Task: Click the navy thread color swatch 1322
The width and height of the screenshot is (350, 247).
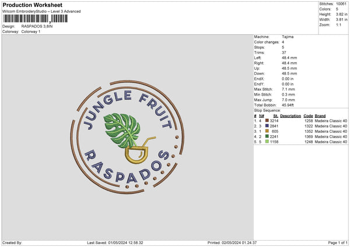Action: [x=267, y=126]
